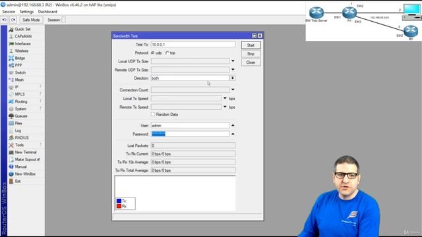Click the Make Supout.rif icon
This screenshot has height=237, width=422.
coord(11,159)
